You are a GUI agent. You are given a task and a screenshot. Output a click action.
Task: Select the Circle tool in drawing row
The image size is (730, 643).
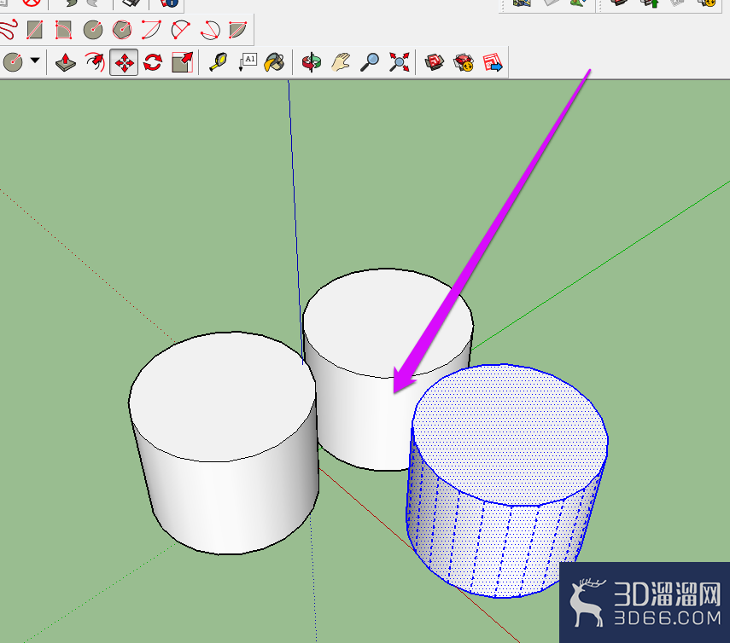pyautogui.click(x=93, y=30)
